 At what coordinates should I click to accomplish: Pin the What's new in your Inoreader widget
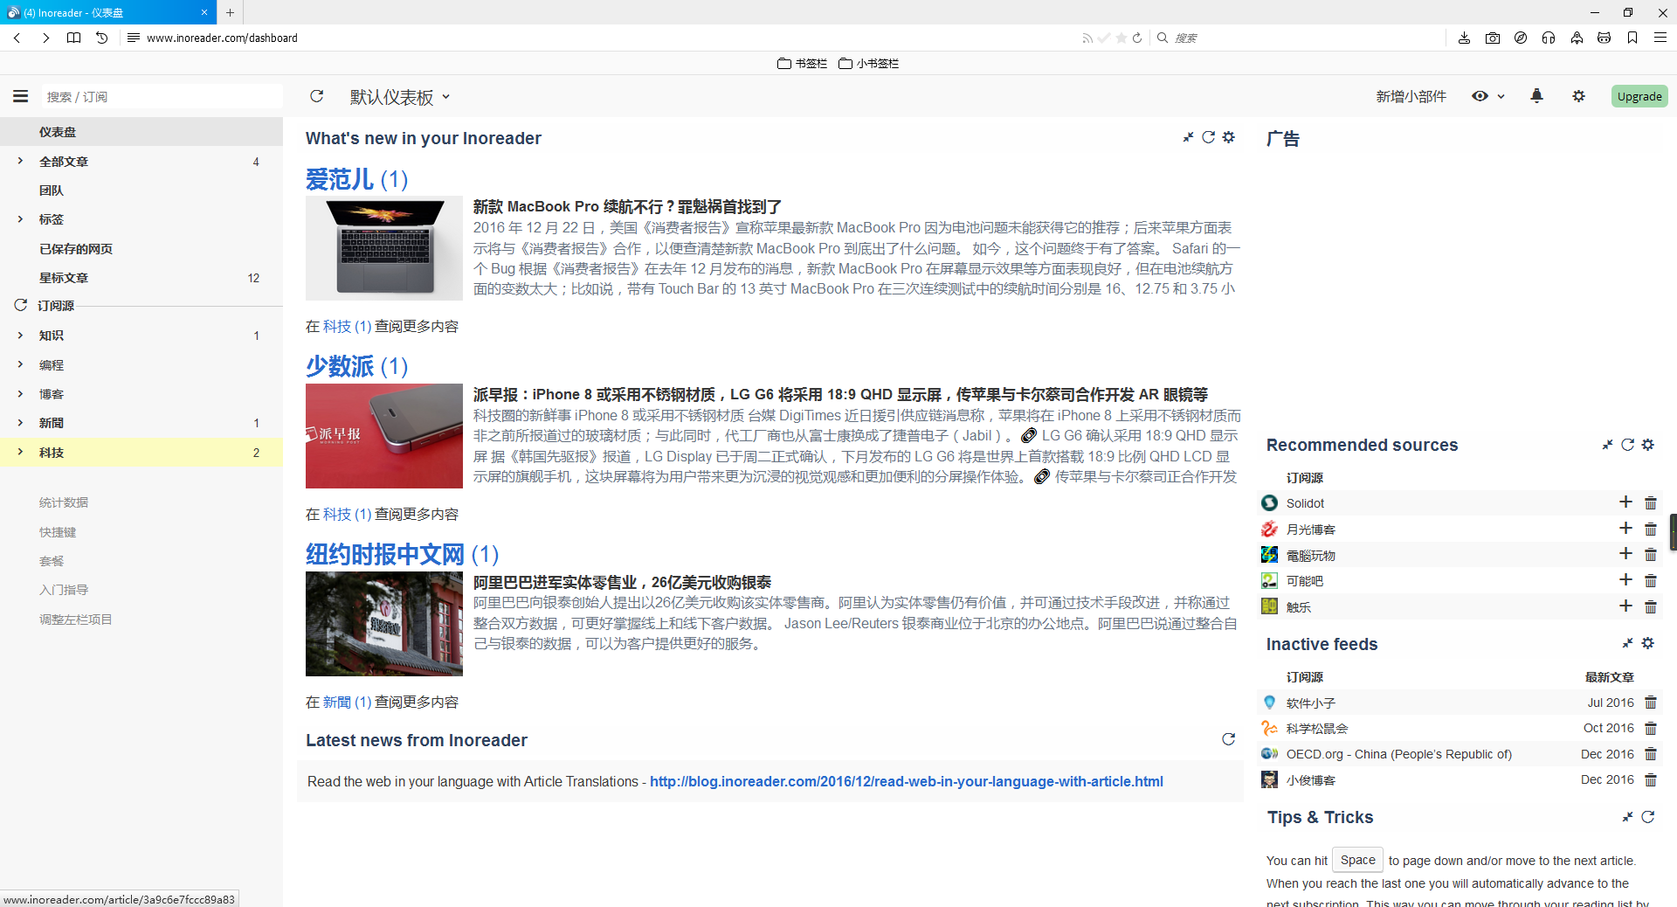(1188, 137)
